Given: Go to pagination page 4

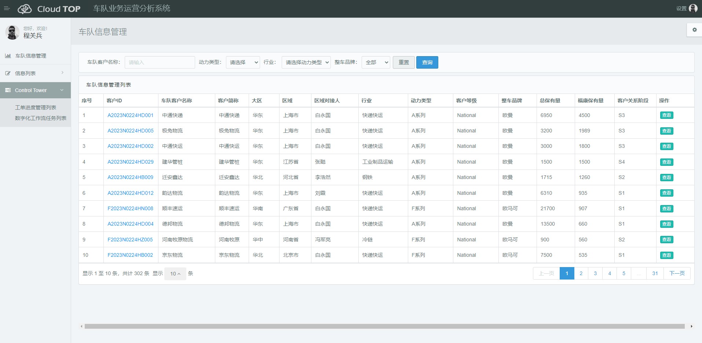Looking at the screenshot, I should [x=610, y=273].
